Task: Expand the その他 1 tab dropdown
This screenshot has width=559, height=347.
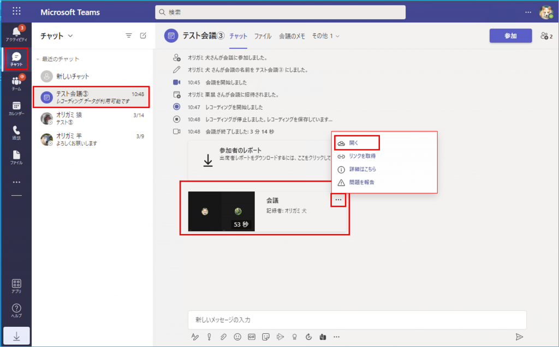Action: [x=326, y=36]
